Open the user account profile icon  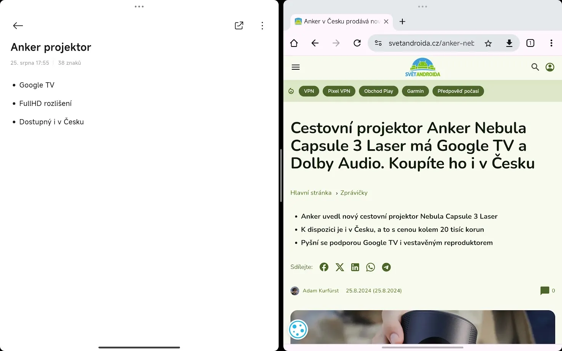550,67
